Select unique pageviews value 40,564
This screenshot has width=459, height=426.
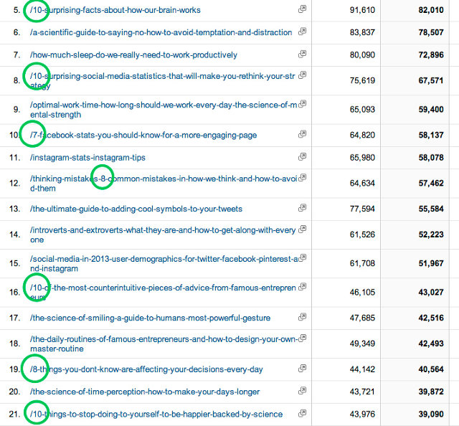tap(431, 369)
